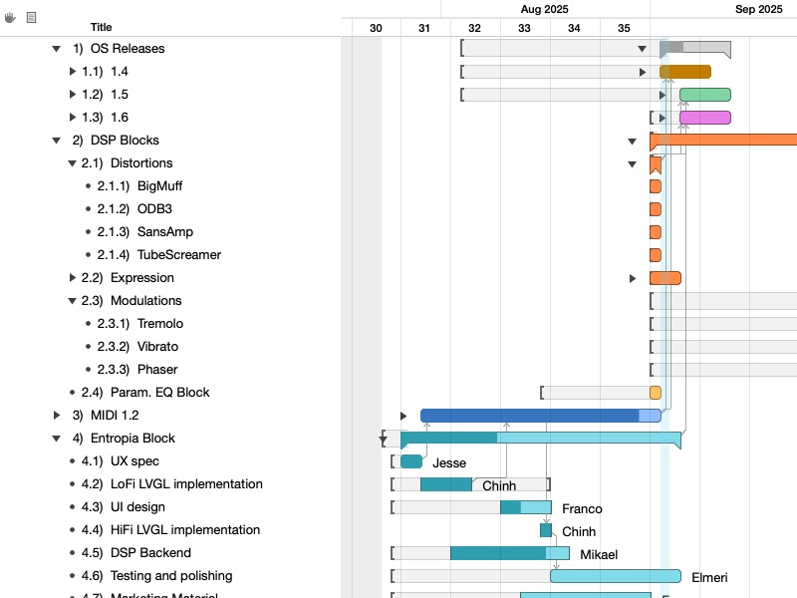797x598 pixels.
Task: Collapse the Entropia Block group
Action: (57, 439)
